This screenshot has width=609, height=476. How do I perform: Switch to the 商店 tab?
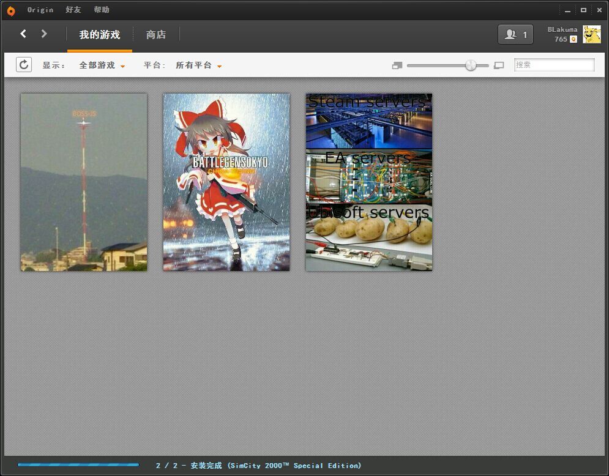point(155,34)
